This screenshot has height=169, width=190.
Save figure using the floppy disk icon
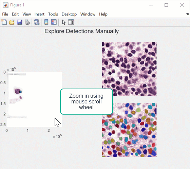tap(20, 22)
